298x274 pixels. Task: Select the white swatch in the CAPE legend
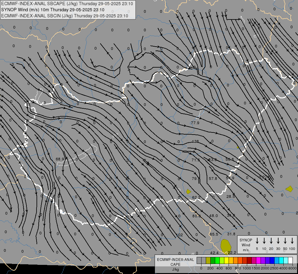(290, 260)
